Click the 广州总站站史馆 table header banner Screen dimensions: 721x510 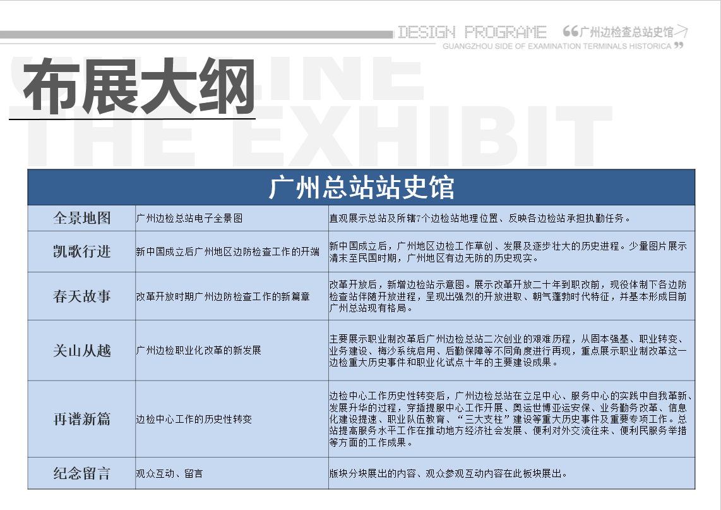click(x=361, y=188)
